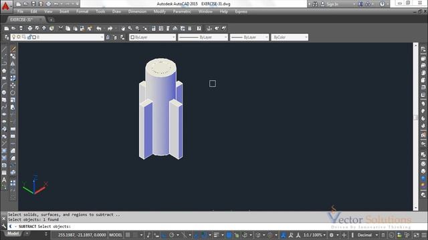428x240 pixels.
Task: Open the Parametric menu
Action: (182, 11)
